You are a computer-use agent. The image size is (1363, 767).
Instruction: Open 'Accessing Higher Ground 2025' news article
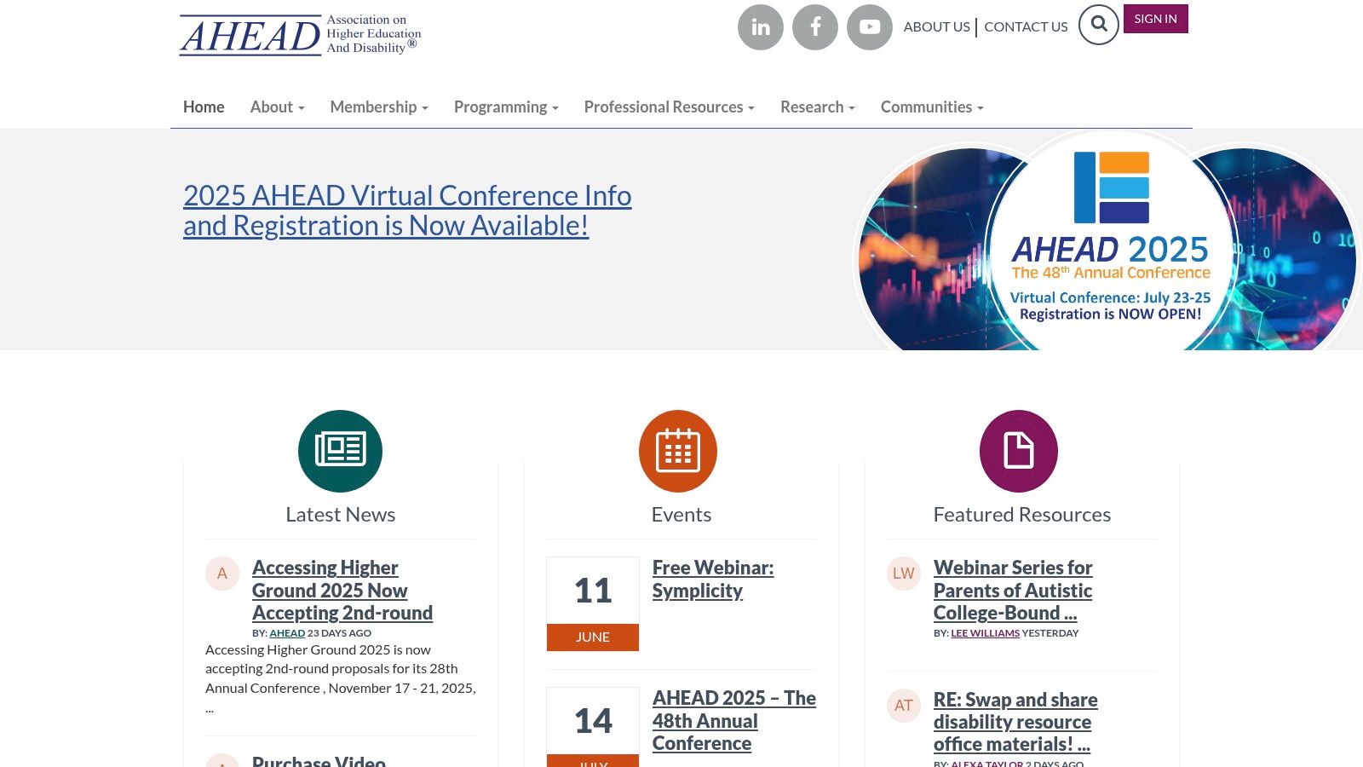tap(342, 590)
